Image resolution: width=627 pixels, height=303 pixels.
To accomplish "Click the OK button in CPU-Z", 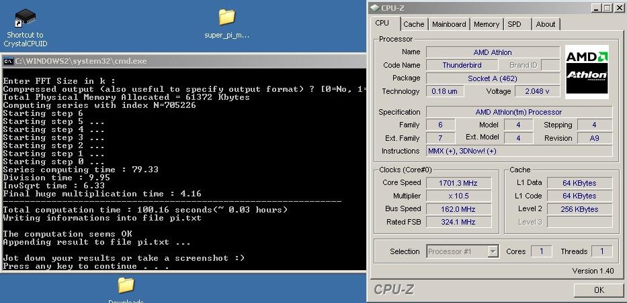I will point(599,290).
